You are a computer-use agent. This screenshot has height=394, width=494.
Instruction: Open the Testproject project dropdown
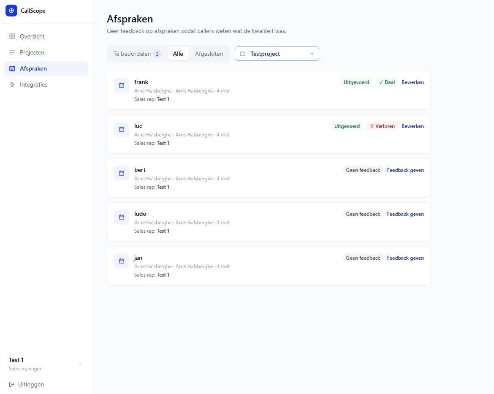[x=277, y=54]
